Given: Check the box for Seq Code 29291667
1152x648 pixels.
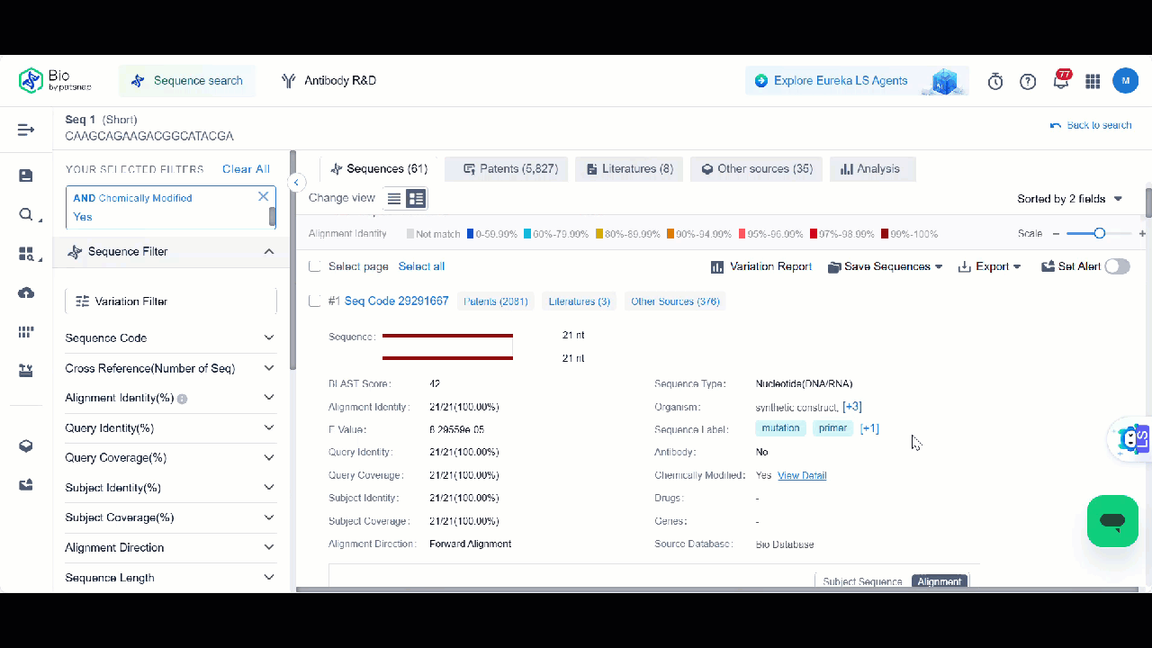Looking at the screenshot, I should point(315,301).
